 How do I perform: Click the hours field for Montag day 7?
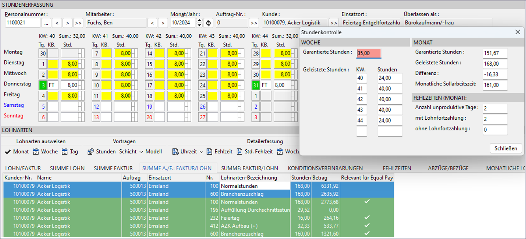click(x=123, y=53)
